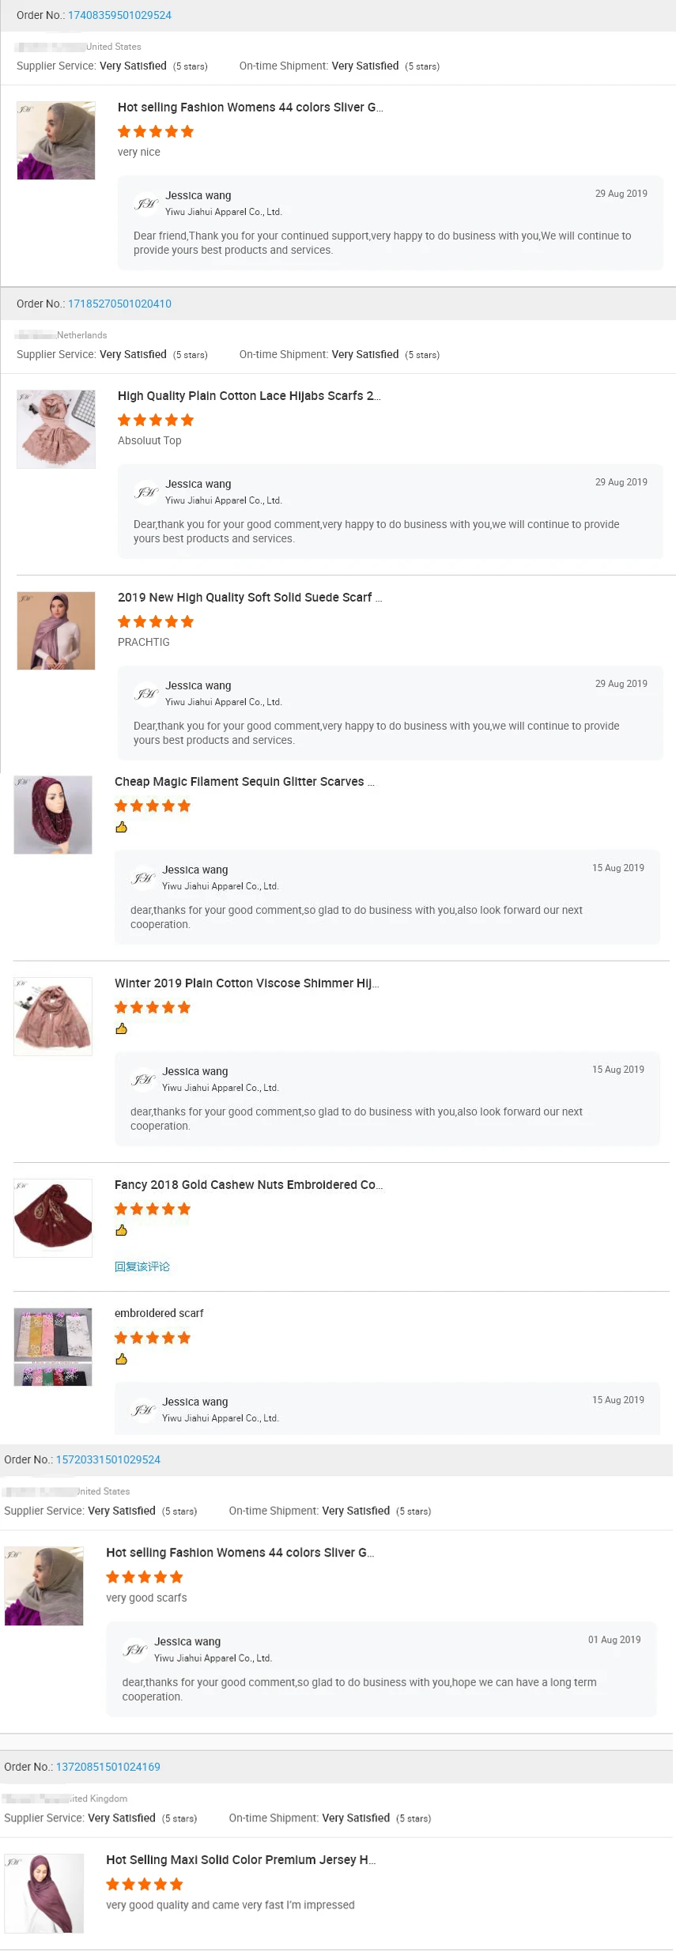Image resolution: width=676 pixels, height=1955 pixels.
Task: Click thumbnail of Fancy 2018 Gold Cashew scarf
Action: (x=53, y=1217)
